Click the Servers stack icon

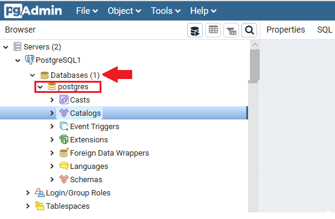point(18,46)
